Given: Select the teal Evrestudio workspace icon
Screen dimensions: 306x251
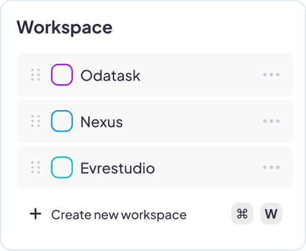Looking at the screenshot, I should 62,167.
